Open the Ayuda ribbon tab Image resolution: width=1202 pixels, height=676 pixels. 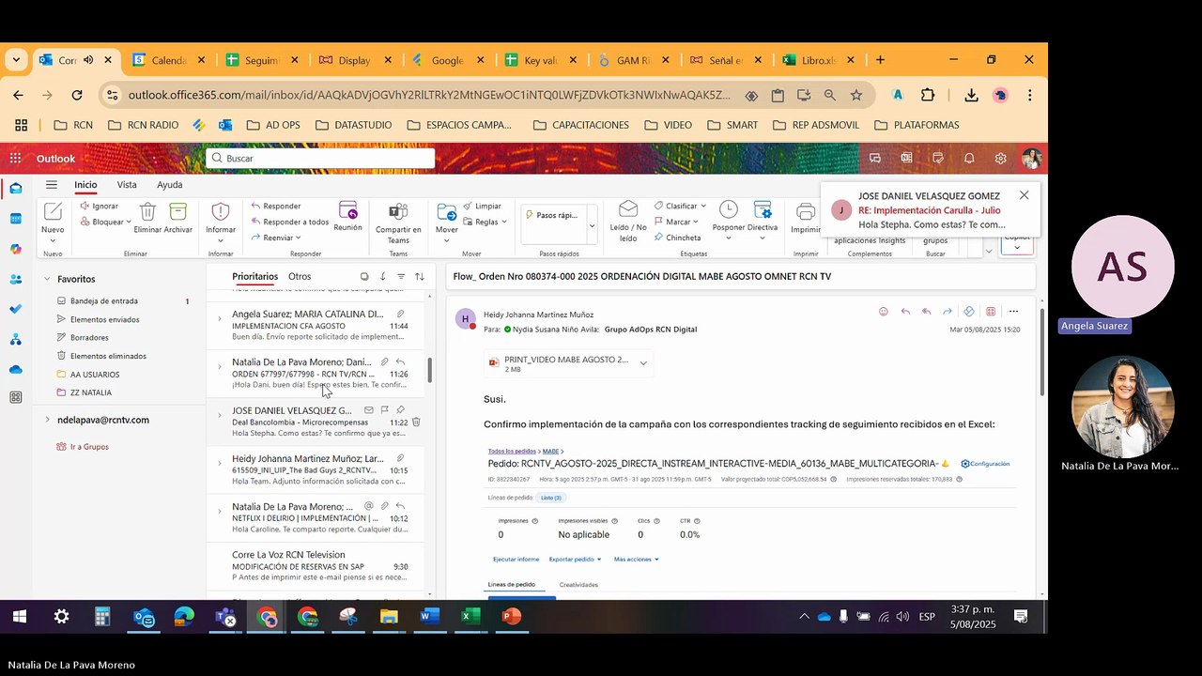pyautogui.click(x=170, y=185)
